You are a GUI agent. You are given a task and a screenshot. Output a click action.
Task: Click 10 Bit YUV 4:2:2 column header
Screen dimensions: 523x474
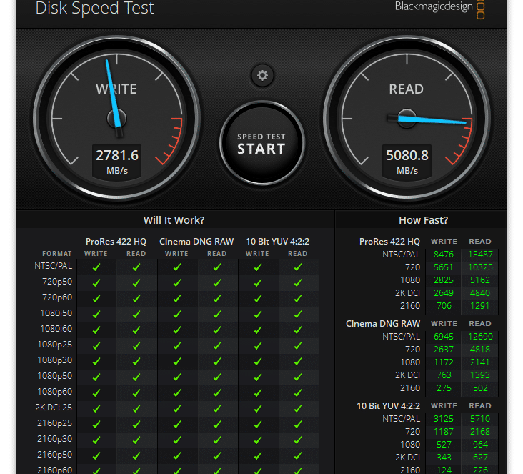277,242
